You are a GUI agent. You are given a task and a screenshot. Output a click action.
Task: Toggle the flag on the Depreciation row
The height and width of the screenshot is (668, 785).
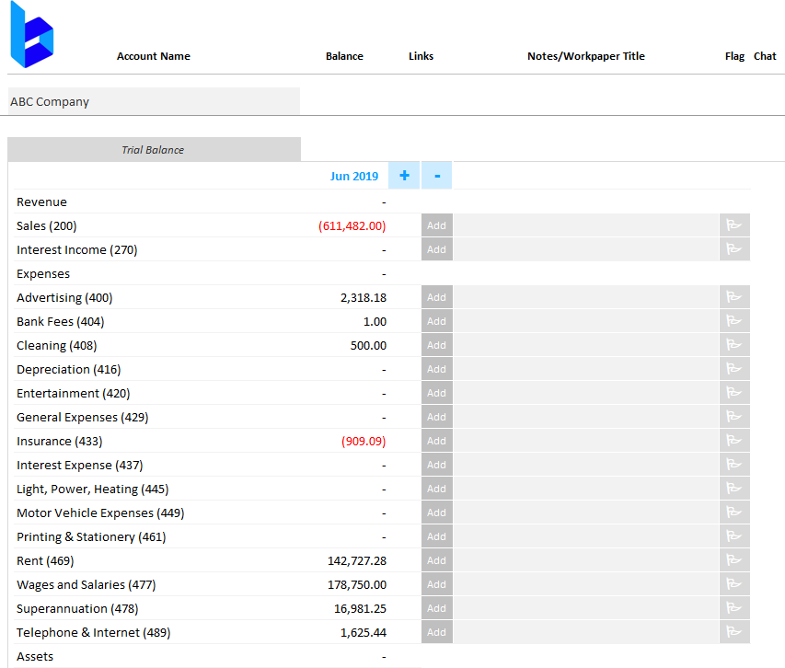pos(733,368)
